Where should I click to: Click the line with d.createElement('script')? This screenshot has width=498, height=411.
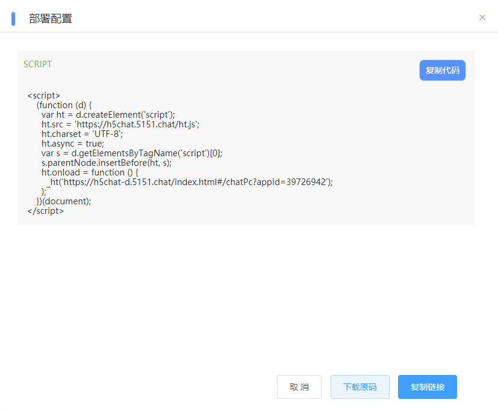(108, 115)
